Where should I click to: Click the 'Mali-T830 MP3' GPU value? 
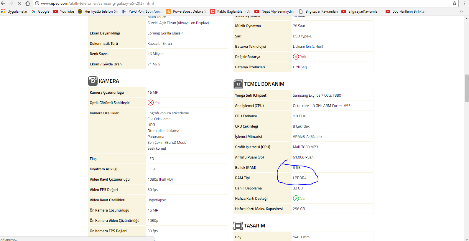(x=305, y=147)
